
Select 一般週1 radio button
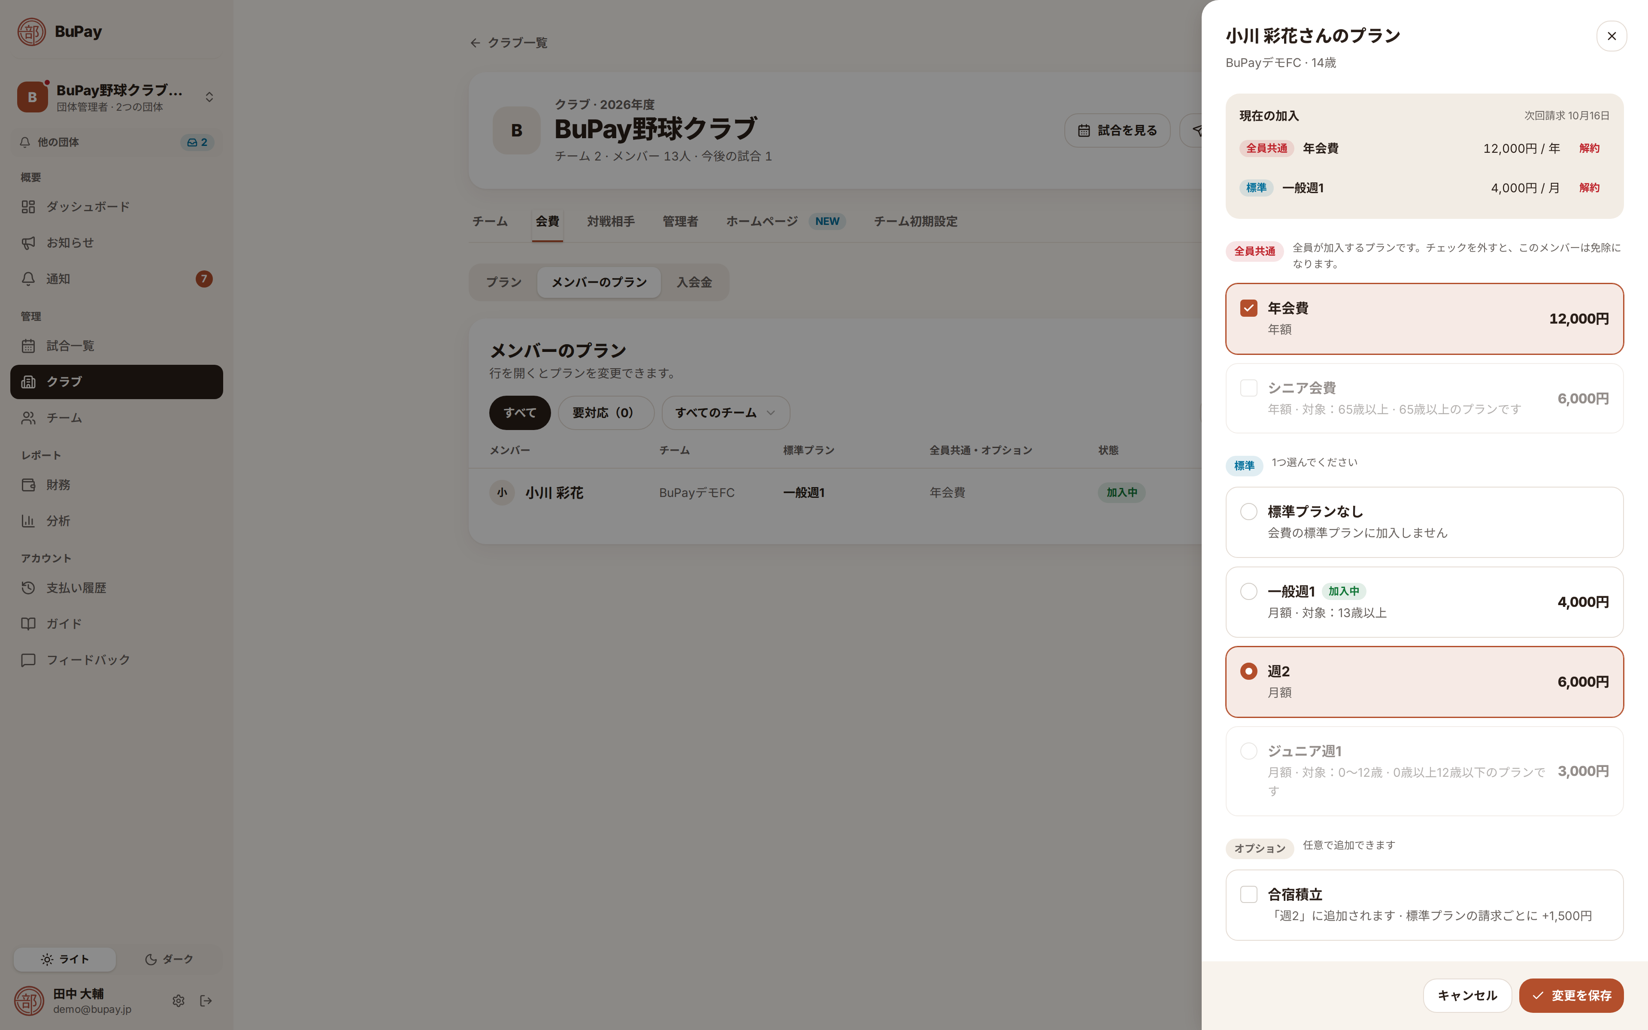tap(1248, 591)
